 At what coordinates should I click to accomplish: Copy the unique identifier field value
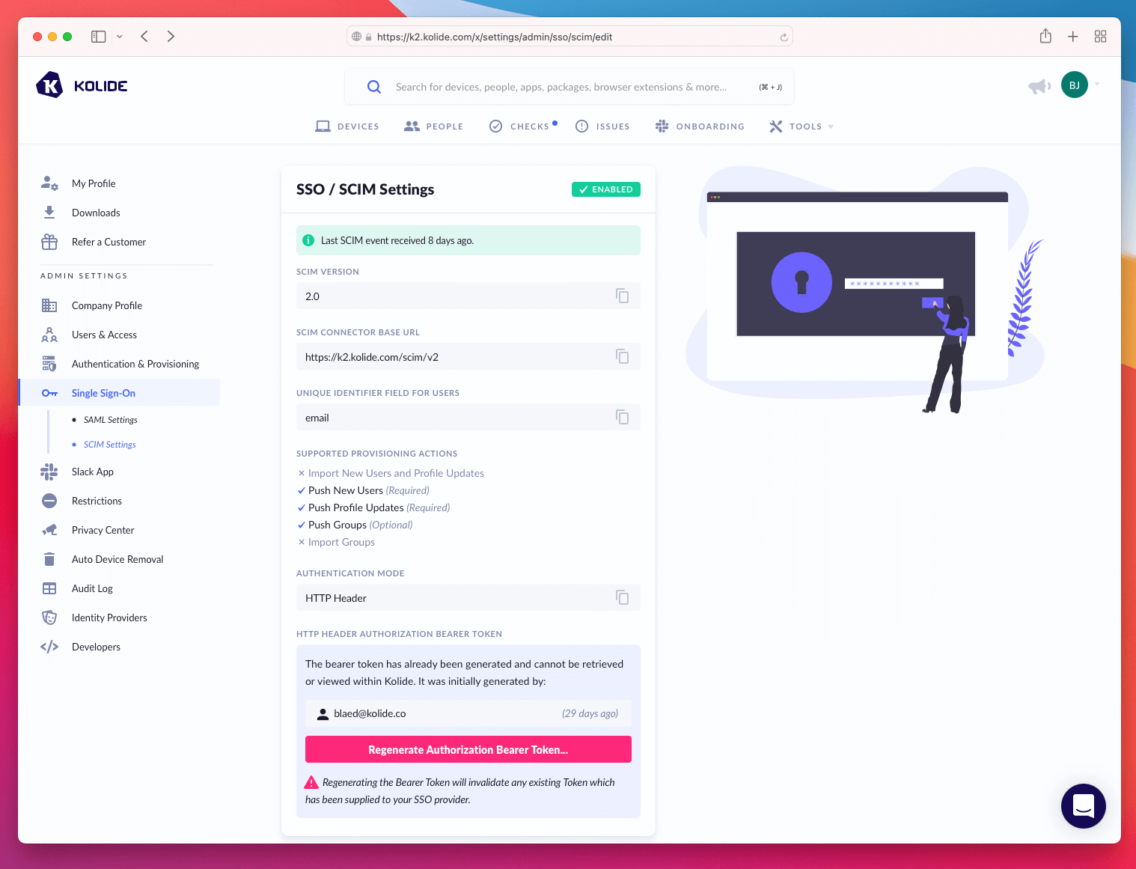click(x=622, y=417)
